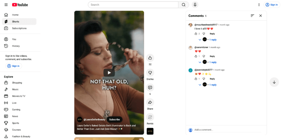Click the search magnifier button
Image resolution: width=283 pixels, height=140 pixels.
184,5
